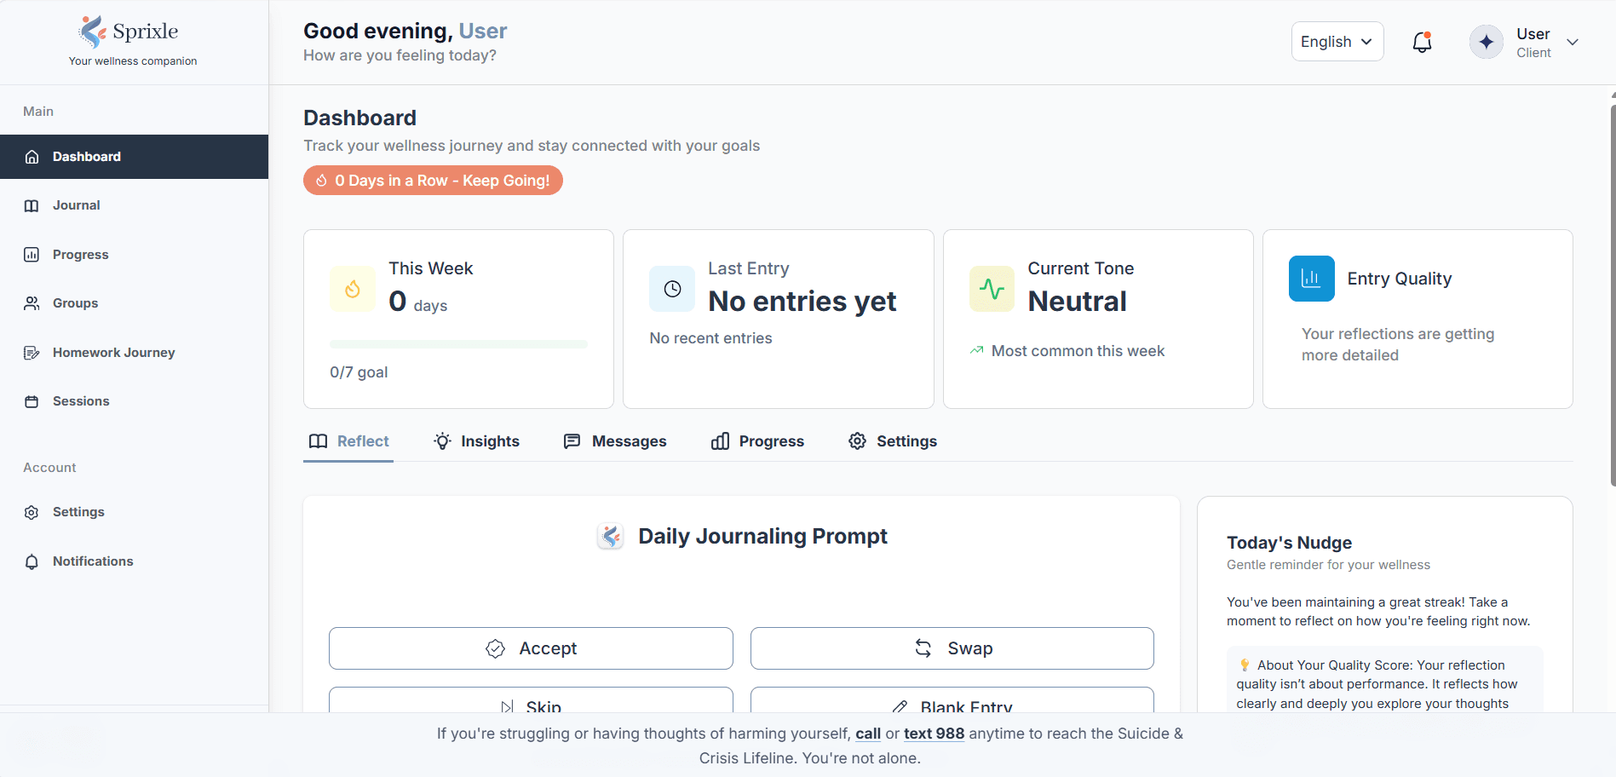Click the 0 Days in a Row badge
The height and width of the screenshot is (777, 1616).
click(433, 181)
